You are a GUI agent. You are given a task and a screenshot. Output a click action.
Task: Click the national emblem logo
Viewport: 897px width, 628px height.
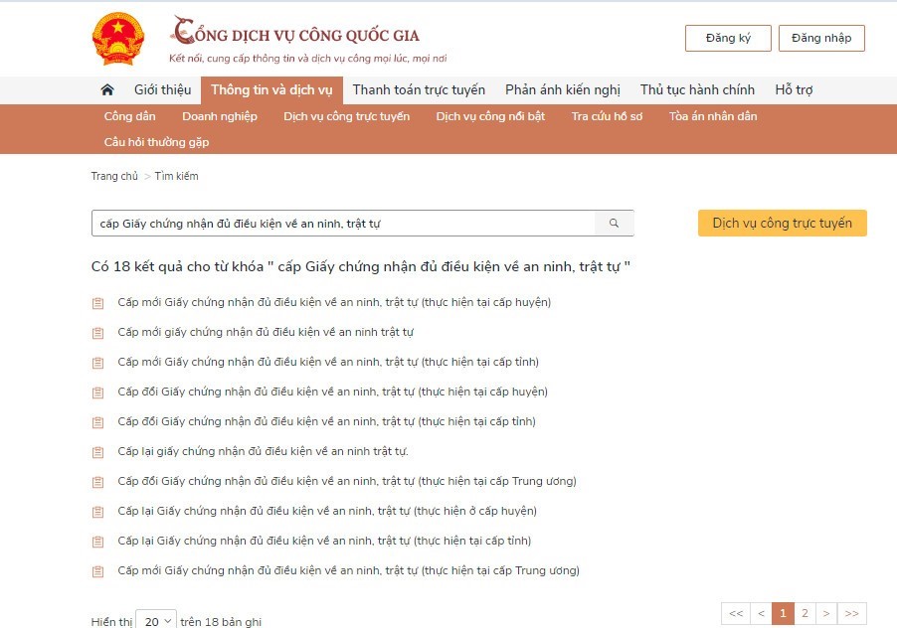(x=118, y=39)
